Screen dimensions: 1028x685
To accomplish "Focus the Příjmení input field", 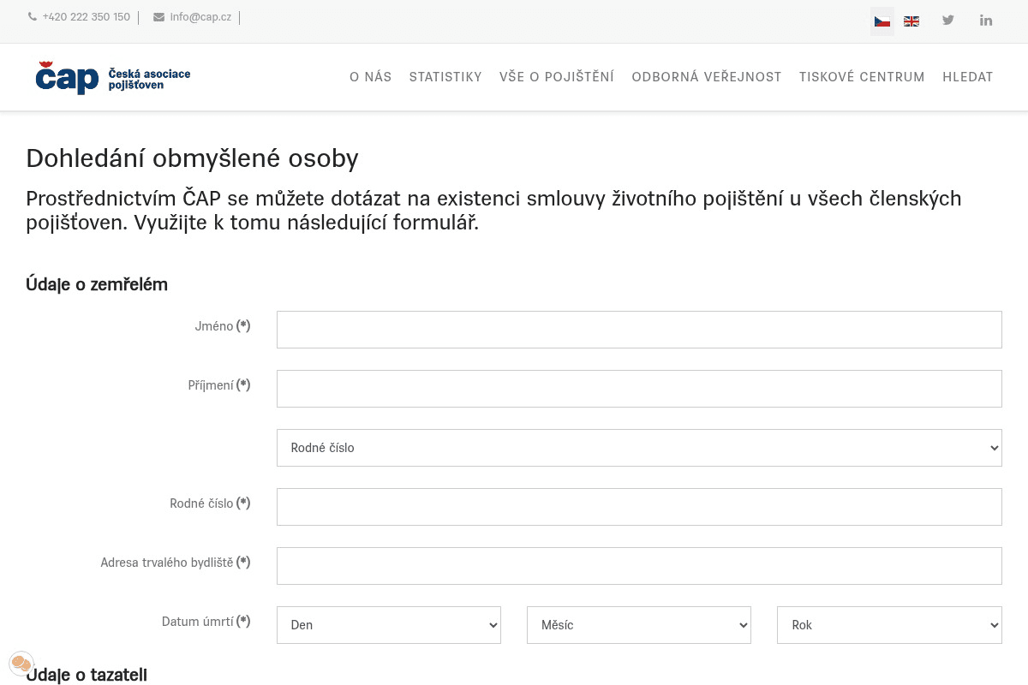I will click(x=639, y=389).
